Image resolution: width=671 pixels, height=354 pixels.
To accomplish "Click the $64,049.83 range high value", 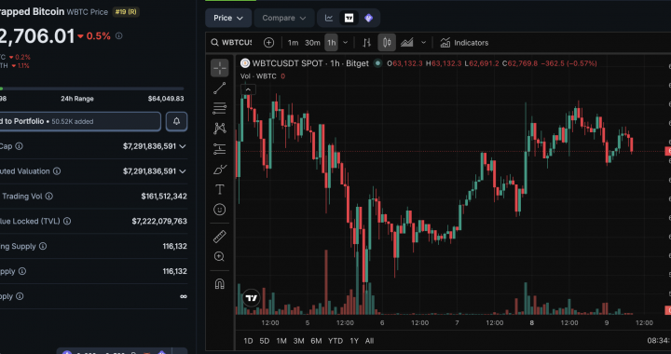I will tap(166, 99).
